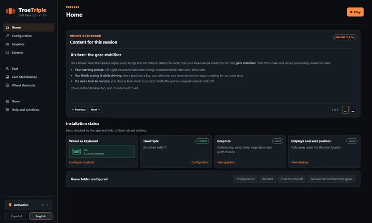
Task: Expand the Activation panel chevron
Action: click(48, 205)
